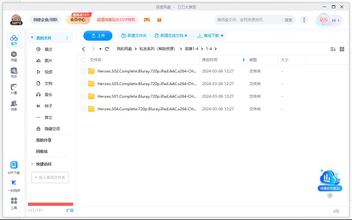Focus the 搜网盘文件 search field
Viewport: 352px width, 220px height.
[x=248, y=20]
